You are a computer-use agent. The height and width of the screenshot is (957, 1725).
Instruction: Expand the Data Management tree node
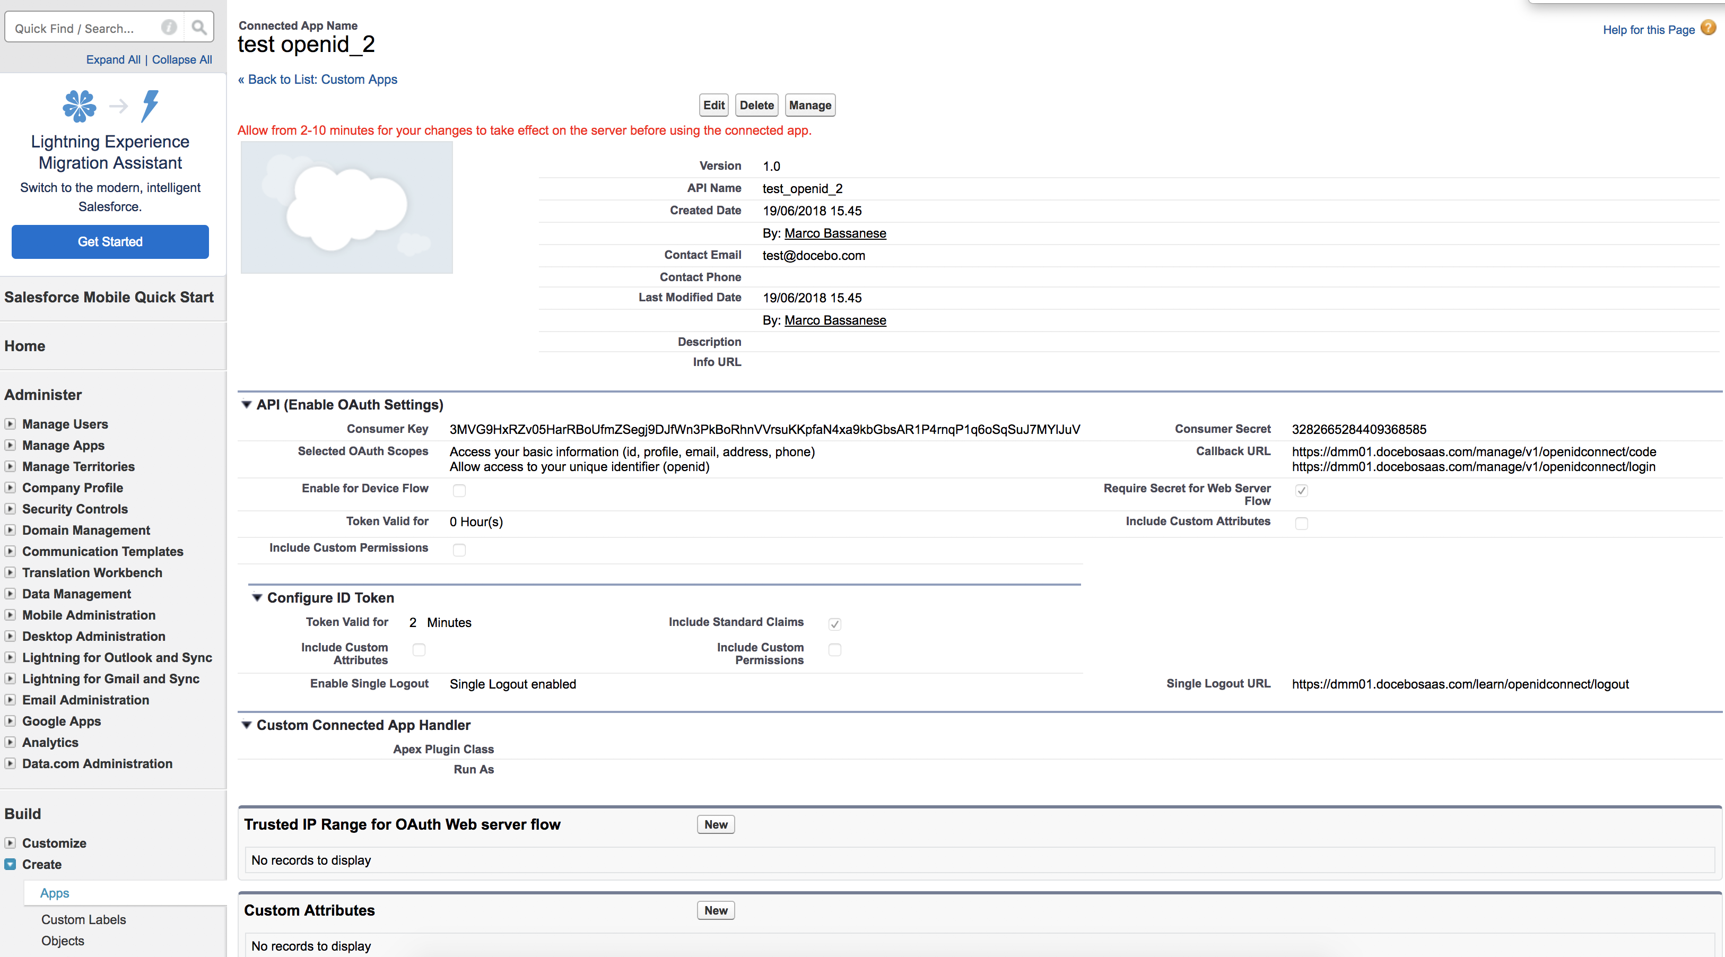click(x=10, y=594)
